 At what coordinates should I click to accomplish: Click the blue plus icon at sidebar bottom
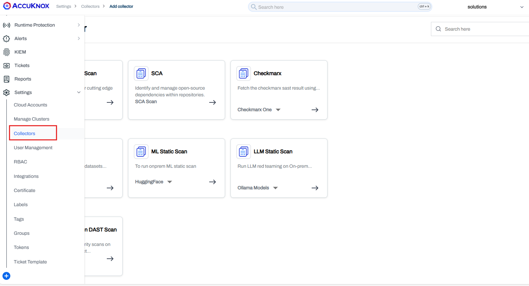tap(6, 276)
